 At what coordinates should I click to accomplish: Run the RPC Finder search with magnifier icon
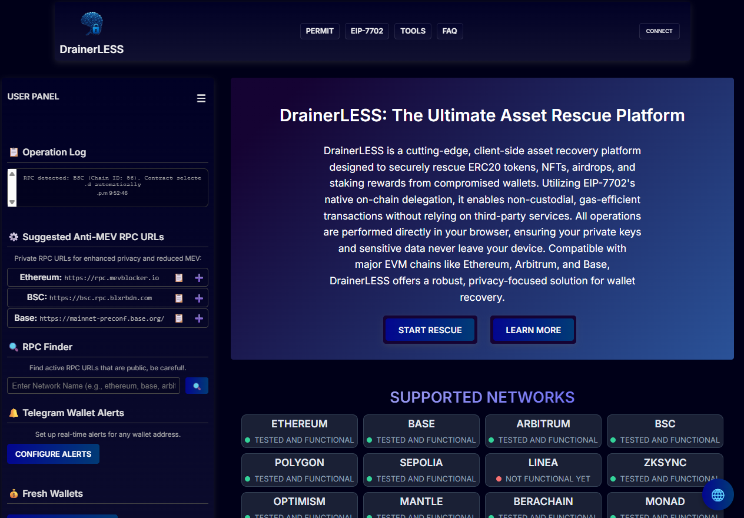click(197, 386)
